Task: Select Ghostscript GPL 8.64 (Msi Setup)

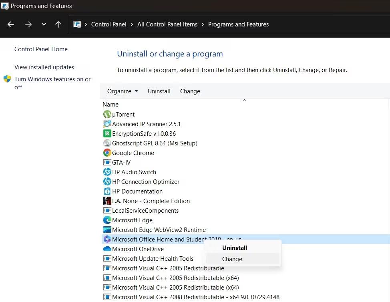Action: pyautogui.click(x=155, y=143)
